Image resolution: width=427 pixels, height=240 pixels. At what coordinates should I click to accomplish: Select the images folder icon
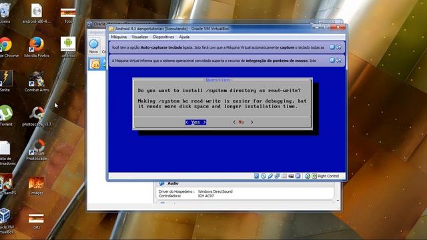(37, 186)
